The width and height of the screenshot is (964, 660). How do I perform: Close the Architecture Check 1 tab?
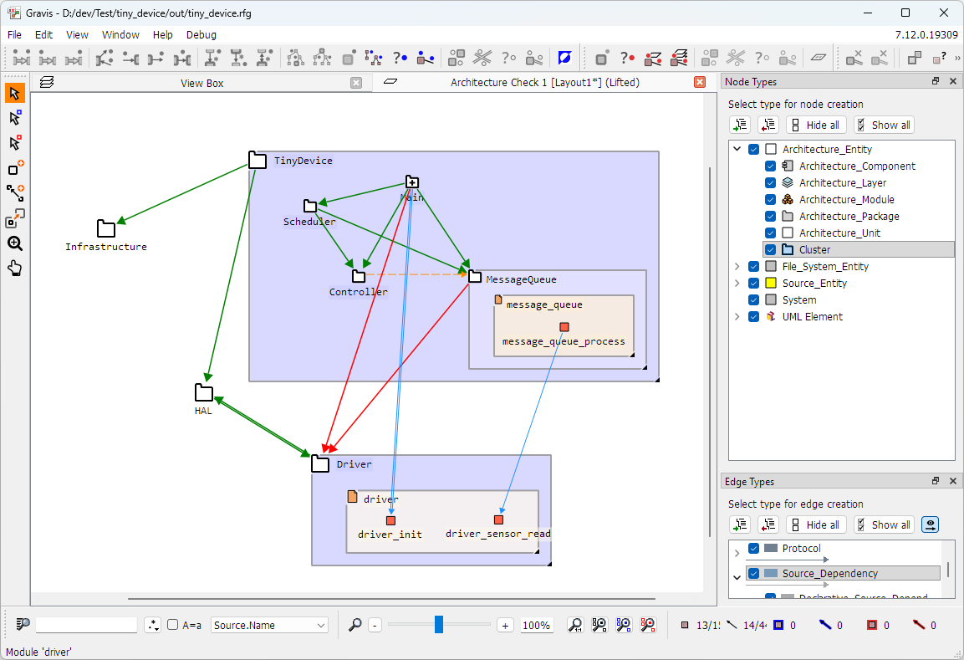[700, 82]
